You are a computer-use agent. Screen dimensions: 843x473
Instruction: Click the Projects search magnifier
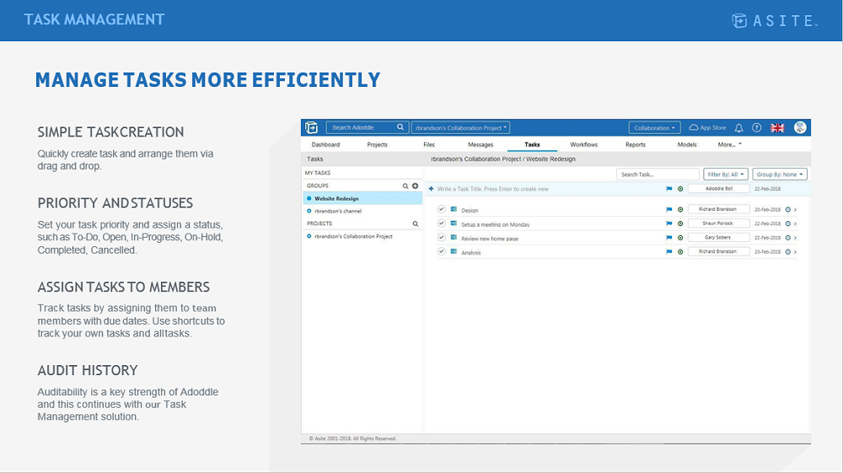pyautogui.click(x=415, y=223)
